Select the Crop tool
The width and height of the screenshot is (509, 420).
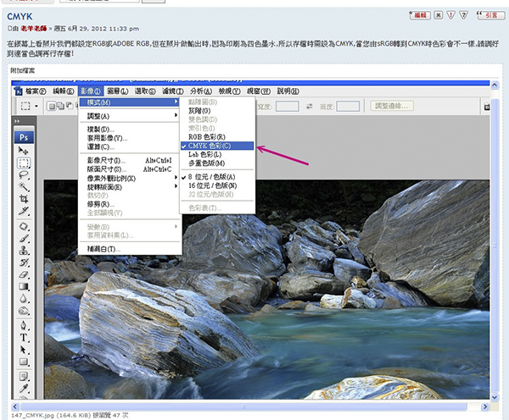point(24,199)
